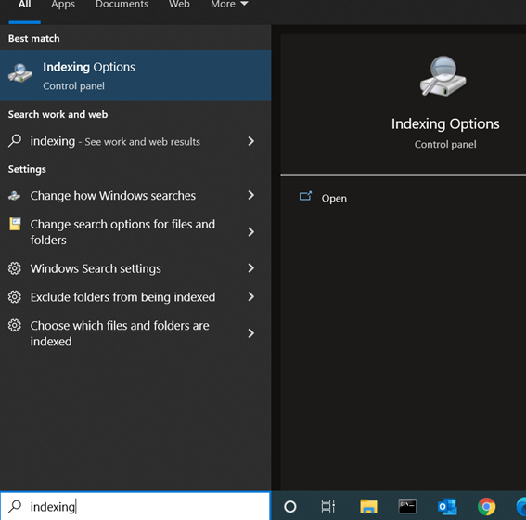Open Outlook from the taskbar

447,507
